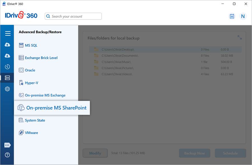This screenshot has height=165, width=252.
Task: Select MS SQL backup option
Action: pos(31,45)
